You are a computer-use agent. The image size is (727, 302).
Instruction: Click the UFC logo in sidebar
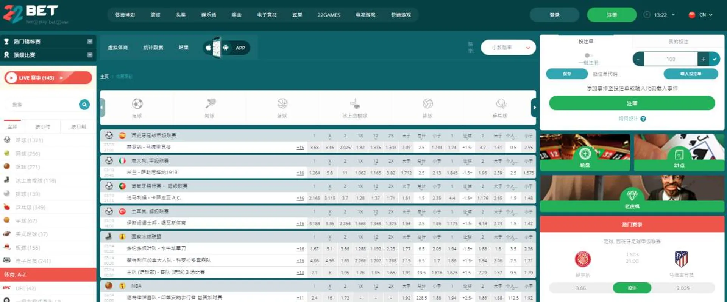6,288
